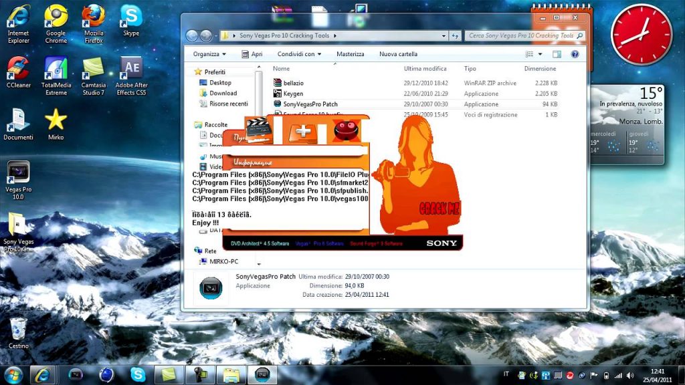This screenshot has width=685, height=385.
Task: Click Vegas Pro 8 Software footer text
Action: click(319, 243)
